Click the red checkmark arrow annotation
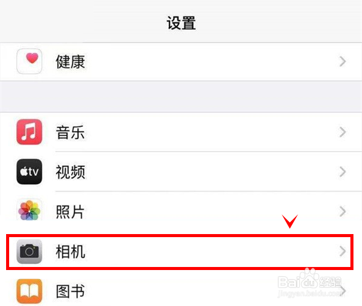Image resolution: width=362 pixels, height=306 pixels. 290,221
